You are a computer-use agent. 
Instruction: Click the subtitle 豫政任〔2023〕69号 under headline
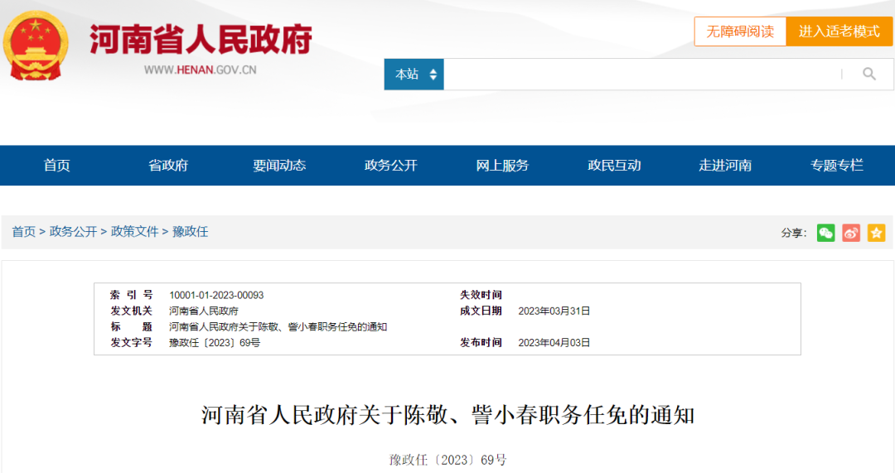point(447,460)
